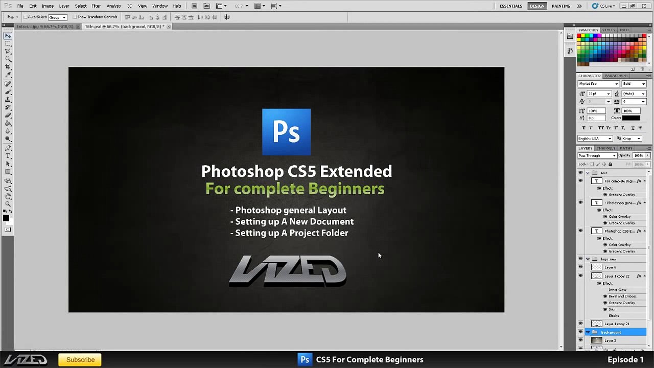
Task: Apply All Caps in Character panel
Action: coord(601,128)
